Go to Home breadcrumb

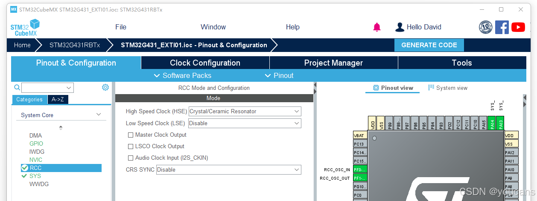tap(22, 45)
